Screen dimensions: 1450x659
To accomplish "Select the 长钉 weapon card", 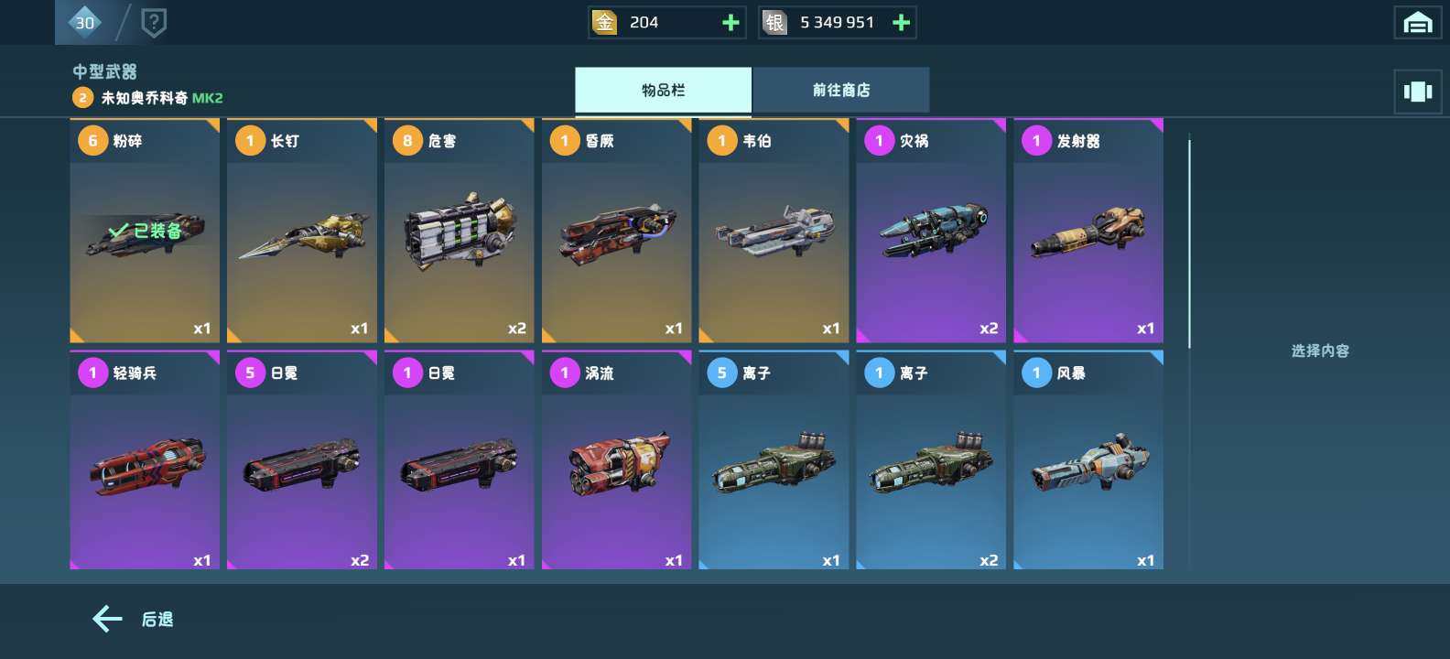I will tap(302, 231).
